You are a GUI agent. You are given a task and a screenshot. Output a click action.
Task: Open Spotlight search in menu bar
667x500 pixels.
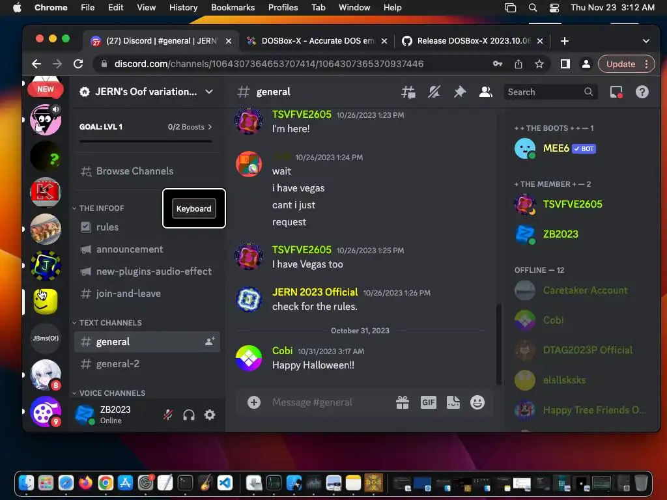533,7
